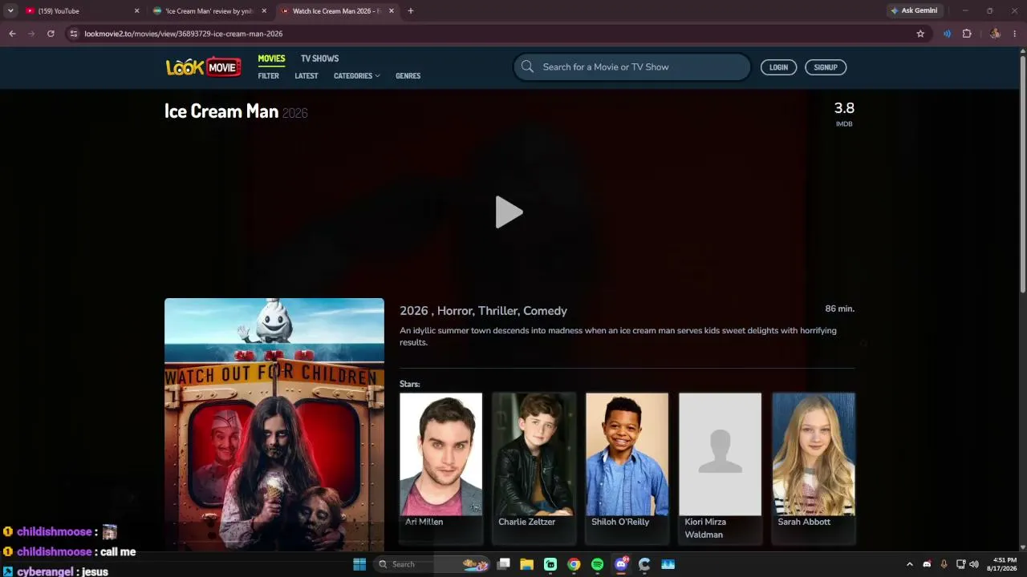Click the Ask Gemini button

914,11
